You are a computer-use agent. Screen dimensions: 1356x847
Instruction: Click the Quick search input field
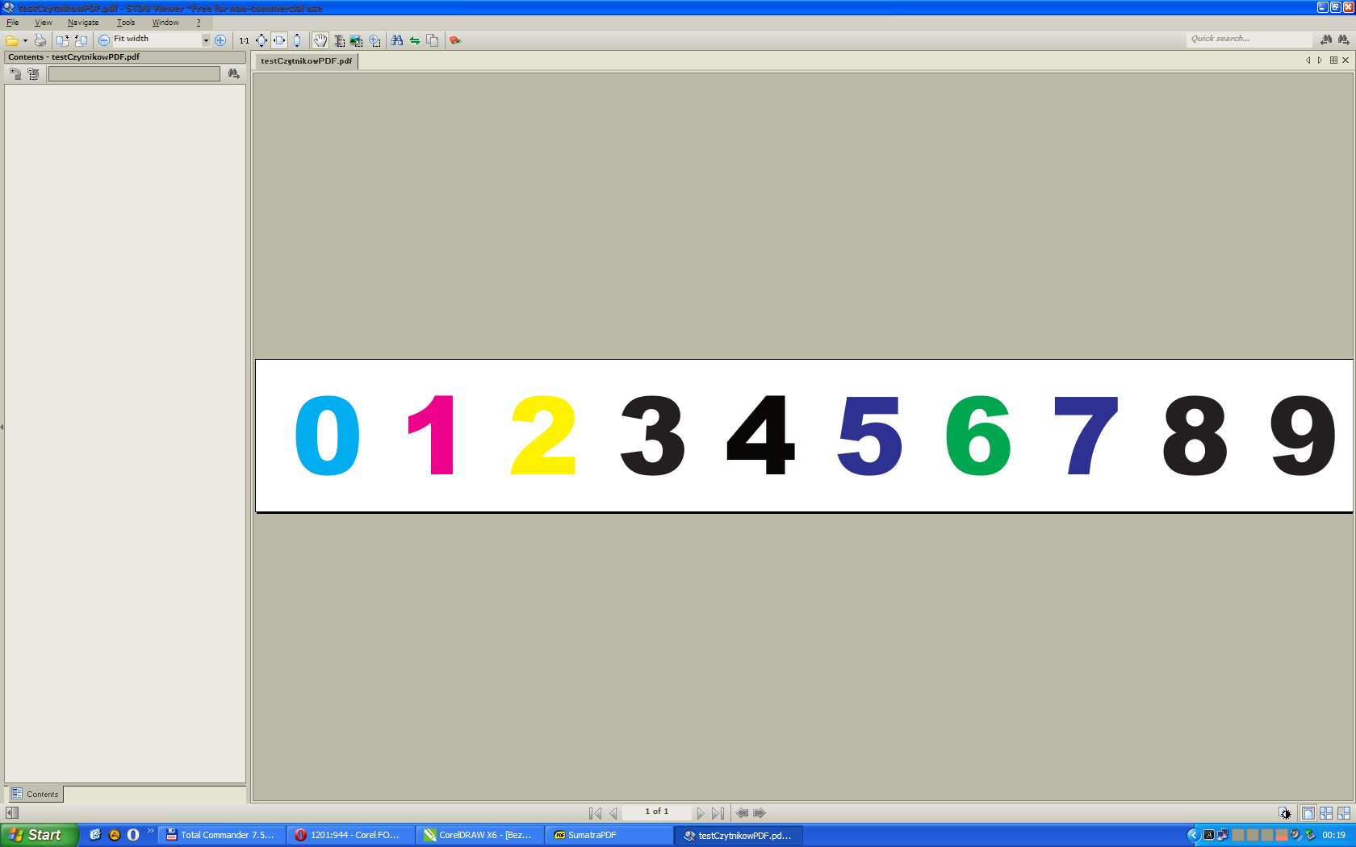click(x=1248, y=40)
